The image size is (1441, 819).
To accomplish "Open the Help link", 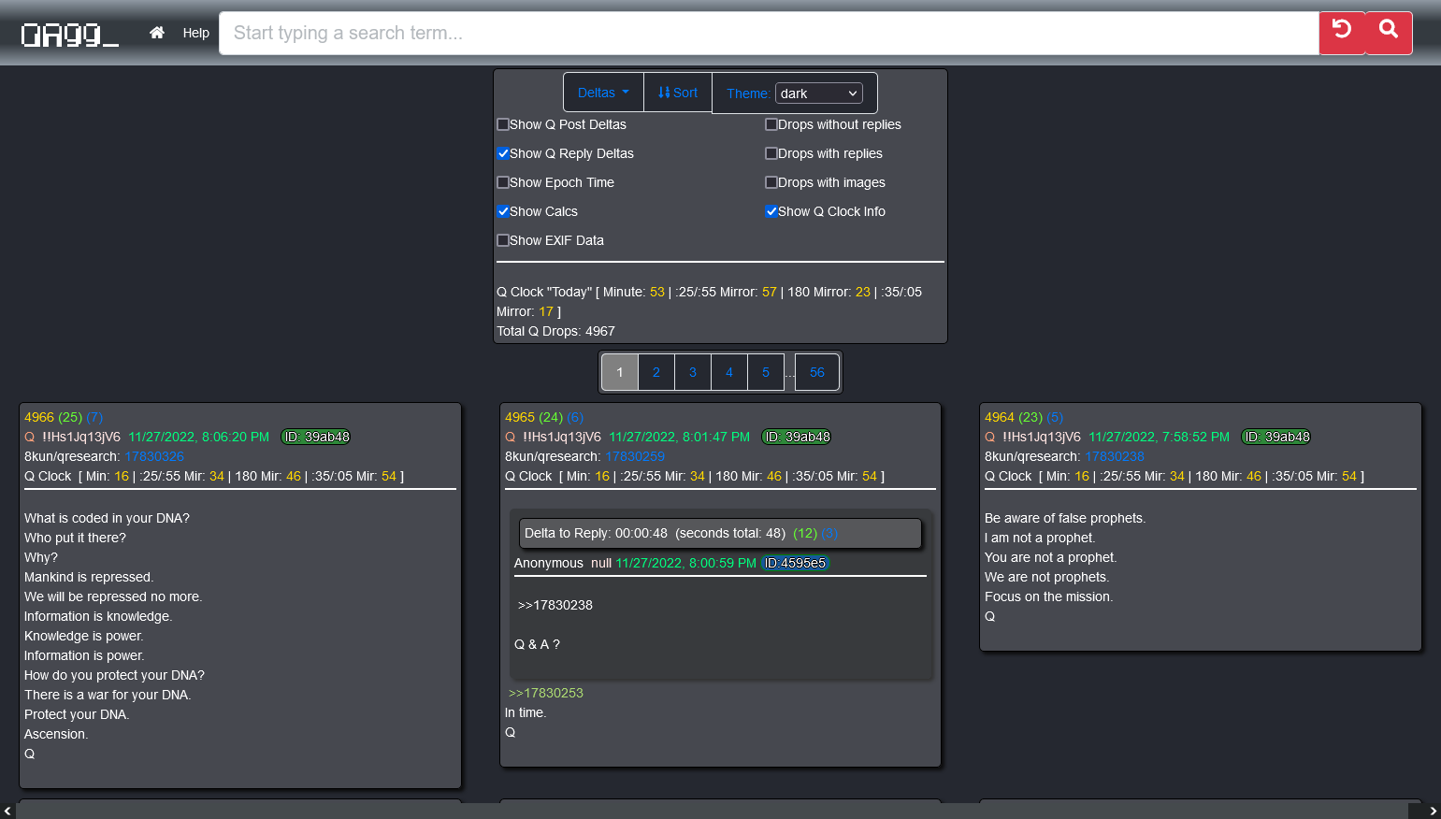I will click(x=196, y=33).
